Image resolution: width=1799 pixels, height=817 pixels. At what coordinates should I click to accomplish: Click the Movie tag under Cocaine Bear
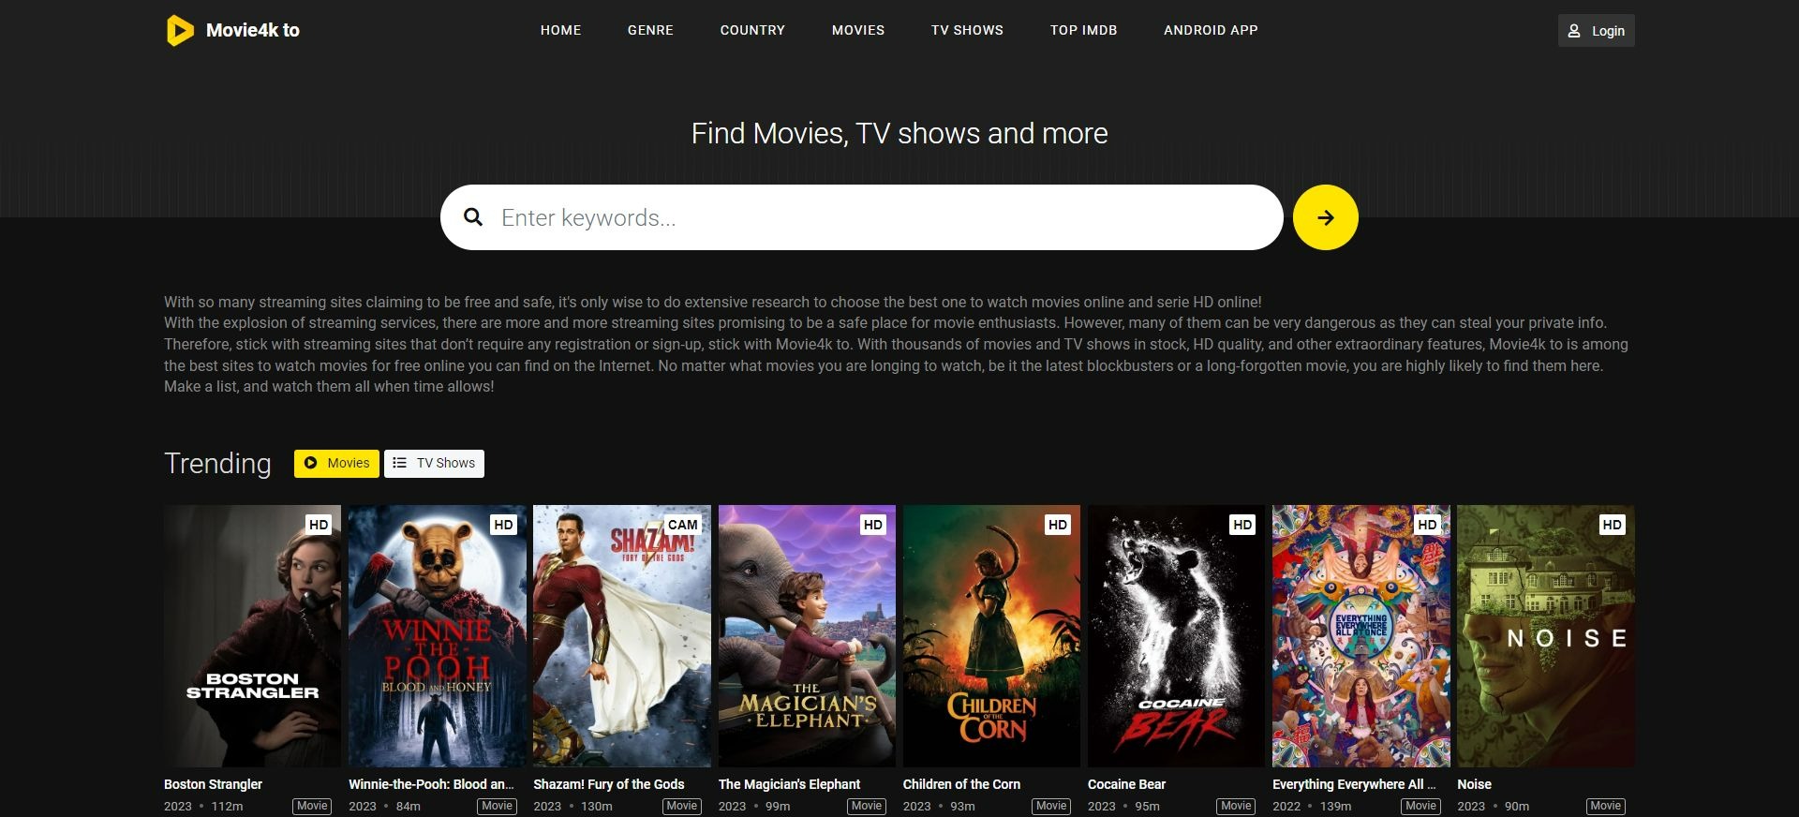(x=1236, y=806)
